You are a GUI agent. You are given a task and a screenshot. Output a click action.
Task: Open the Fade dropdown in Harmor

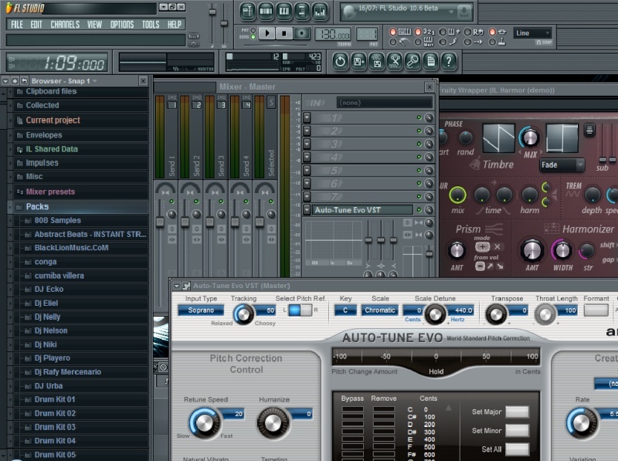[x=562, y=165]
